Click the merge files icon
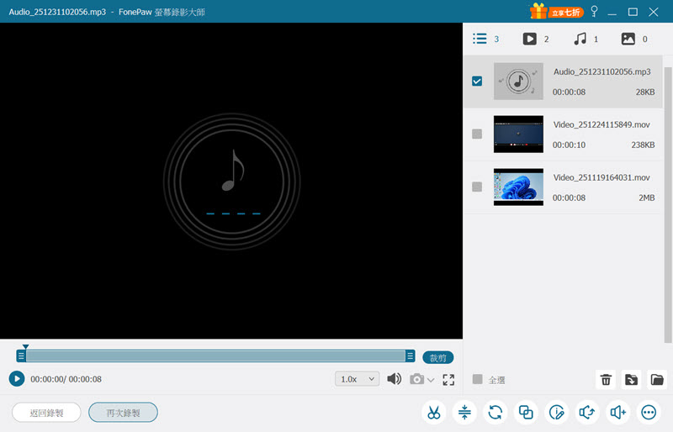The height and width of the screenshot is (432, 673). click(x=526, y=413)
